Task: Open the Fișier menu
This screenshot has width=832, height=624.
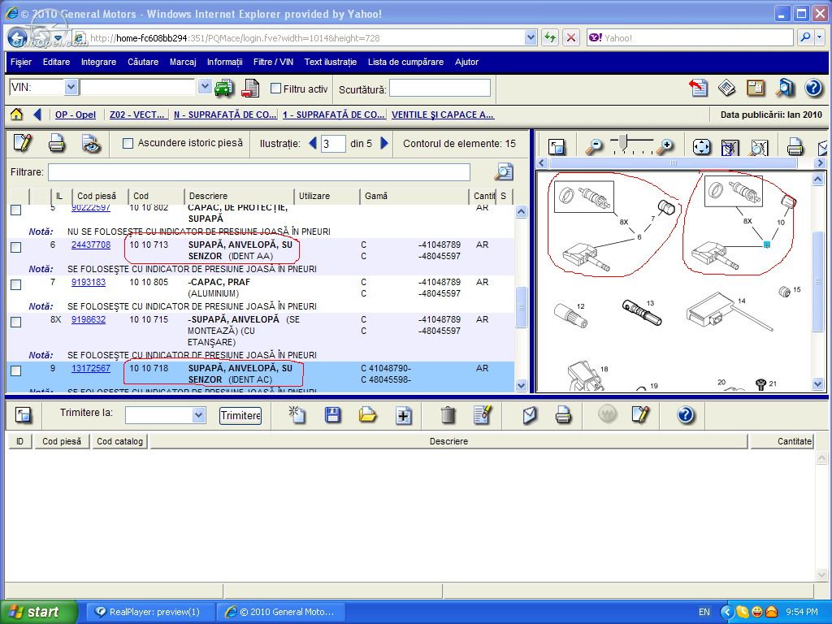Action: tap(21, 62)
